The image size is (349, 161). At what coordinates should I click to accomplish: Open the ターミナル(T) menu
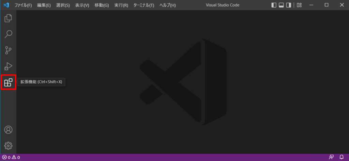tap(143, 5)
